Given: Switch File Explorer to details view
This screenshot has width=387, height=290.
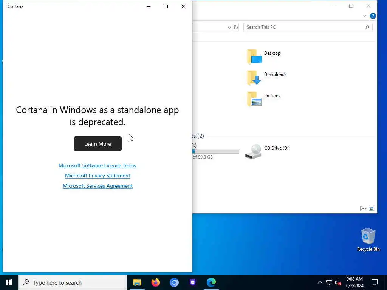Looking at the screenshot, I should click(363, 208).
